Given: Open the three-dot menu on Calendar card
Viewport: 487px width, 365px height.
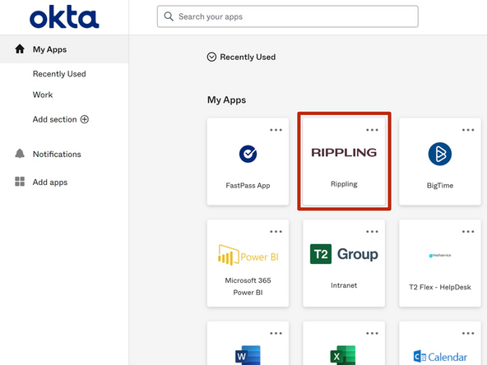Looking at the screenshot, I should 468,333.
